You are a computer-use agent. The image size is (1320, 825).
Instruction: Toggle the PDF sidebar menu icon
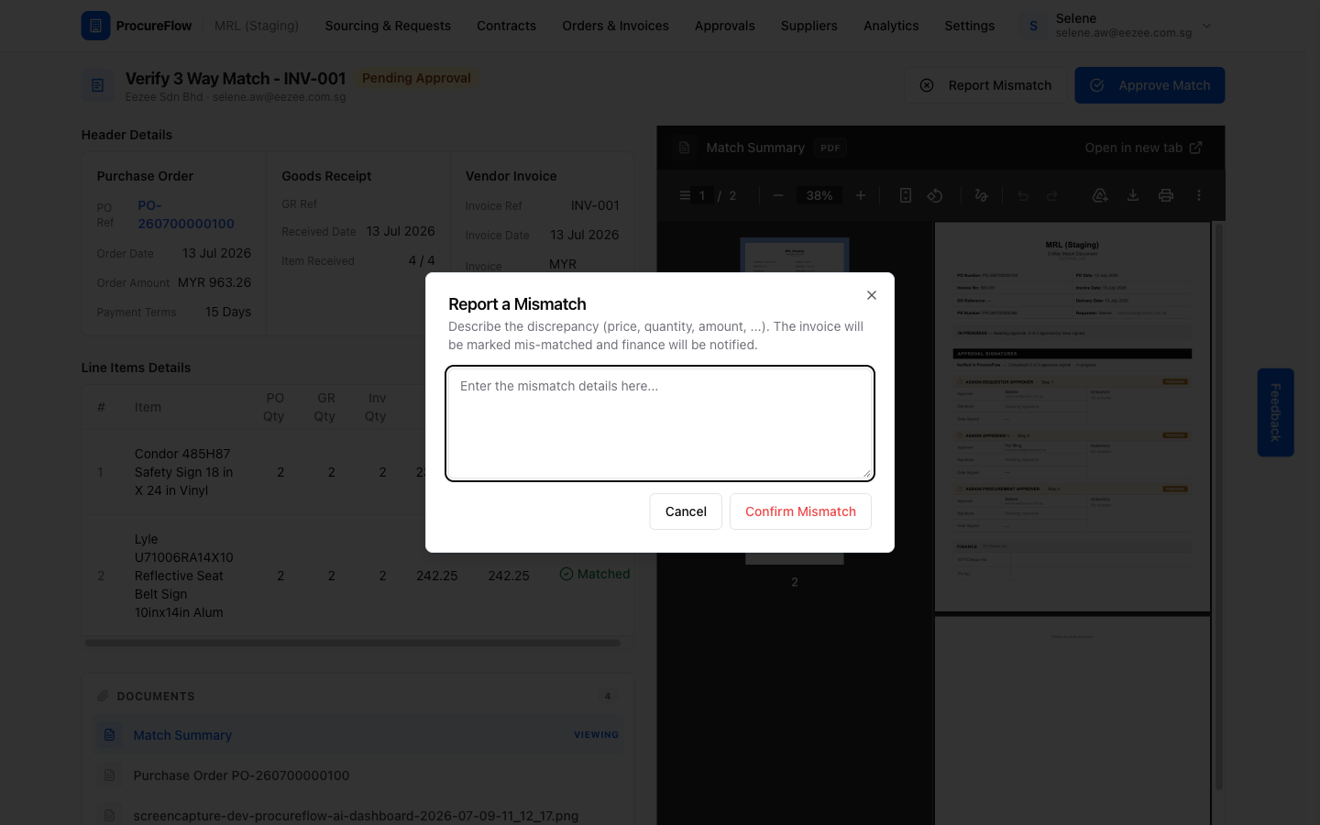coord(685,195)
